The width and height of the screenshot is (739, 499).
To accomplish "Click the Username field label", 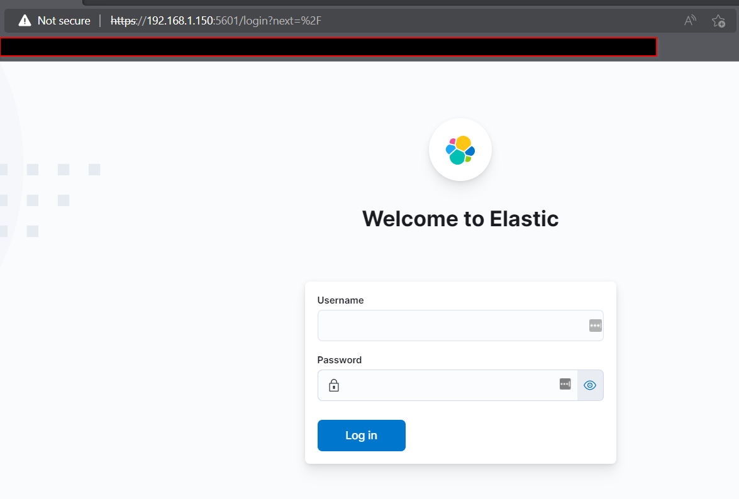I will coord(340,300).
